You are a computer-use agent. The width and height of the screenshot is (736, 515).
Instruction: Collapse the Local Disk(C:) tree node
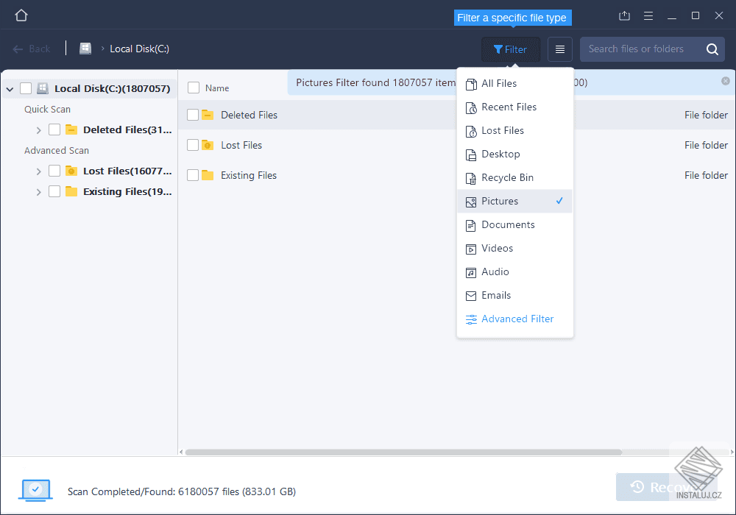(10, 88)
